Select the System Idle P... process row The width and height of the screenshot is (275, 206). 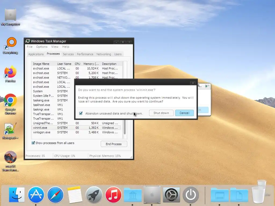point(53,96)
